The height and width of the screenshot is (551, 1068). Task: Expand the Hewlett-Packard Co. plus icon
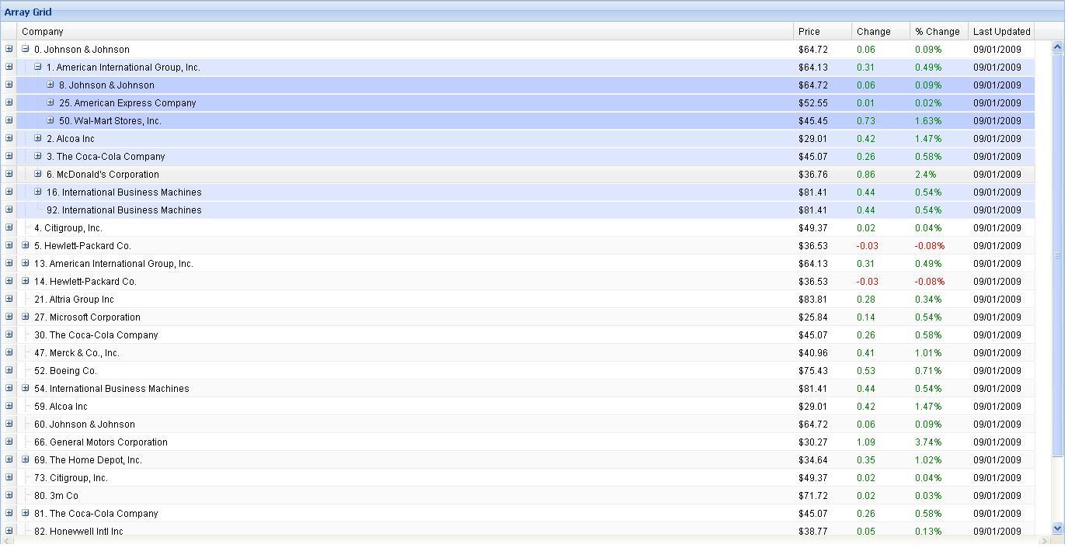(x=24, y=245)
